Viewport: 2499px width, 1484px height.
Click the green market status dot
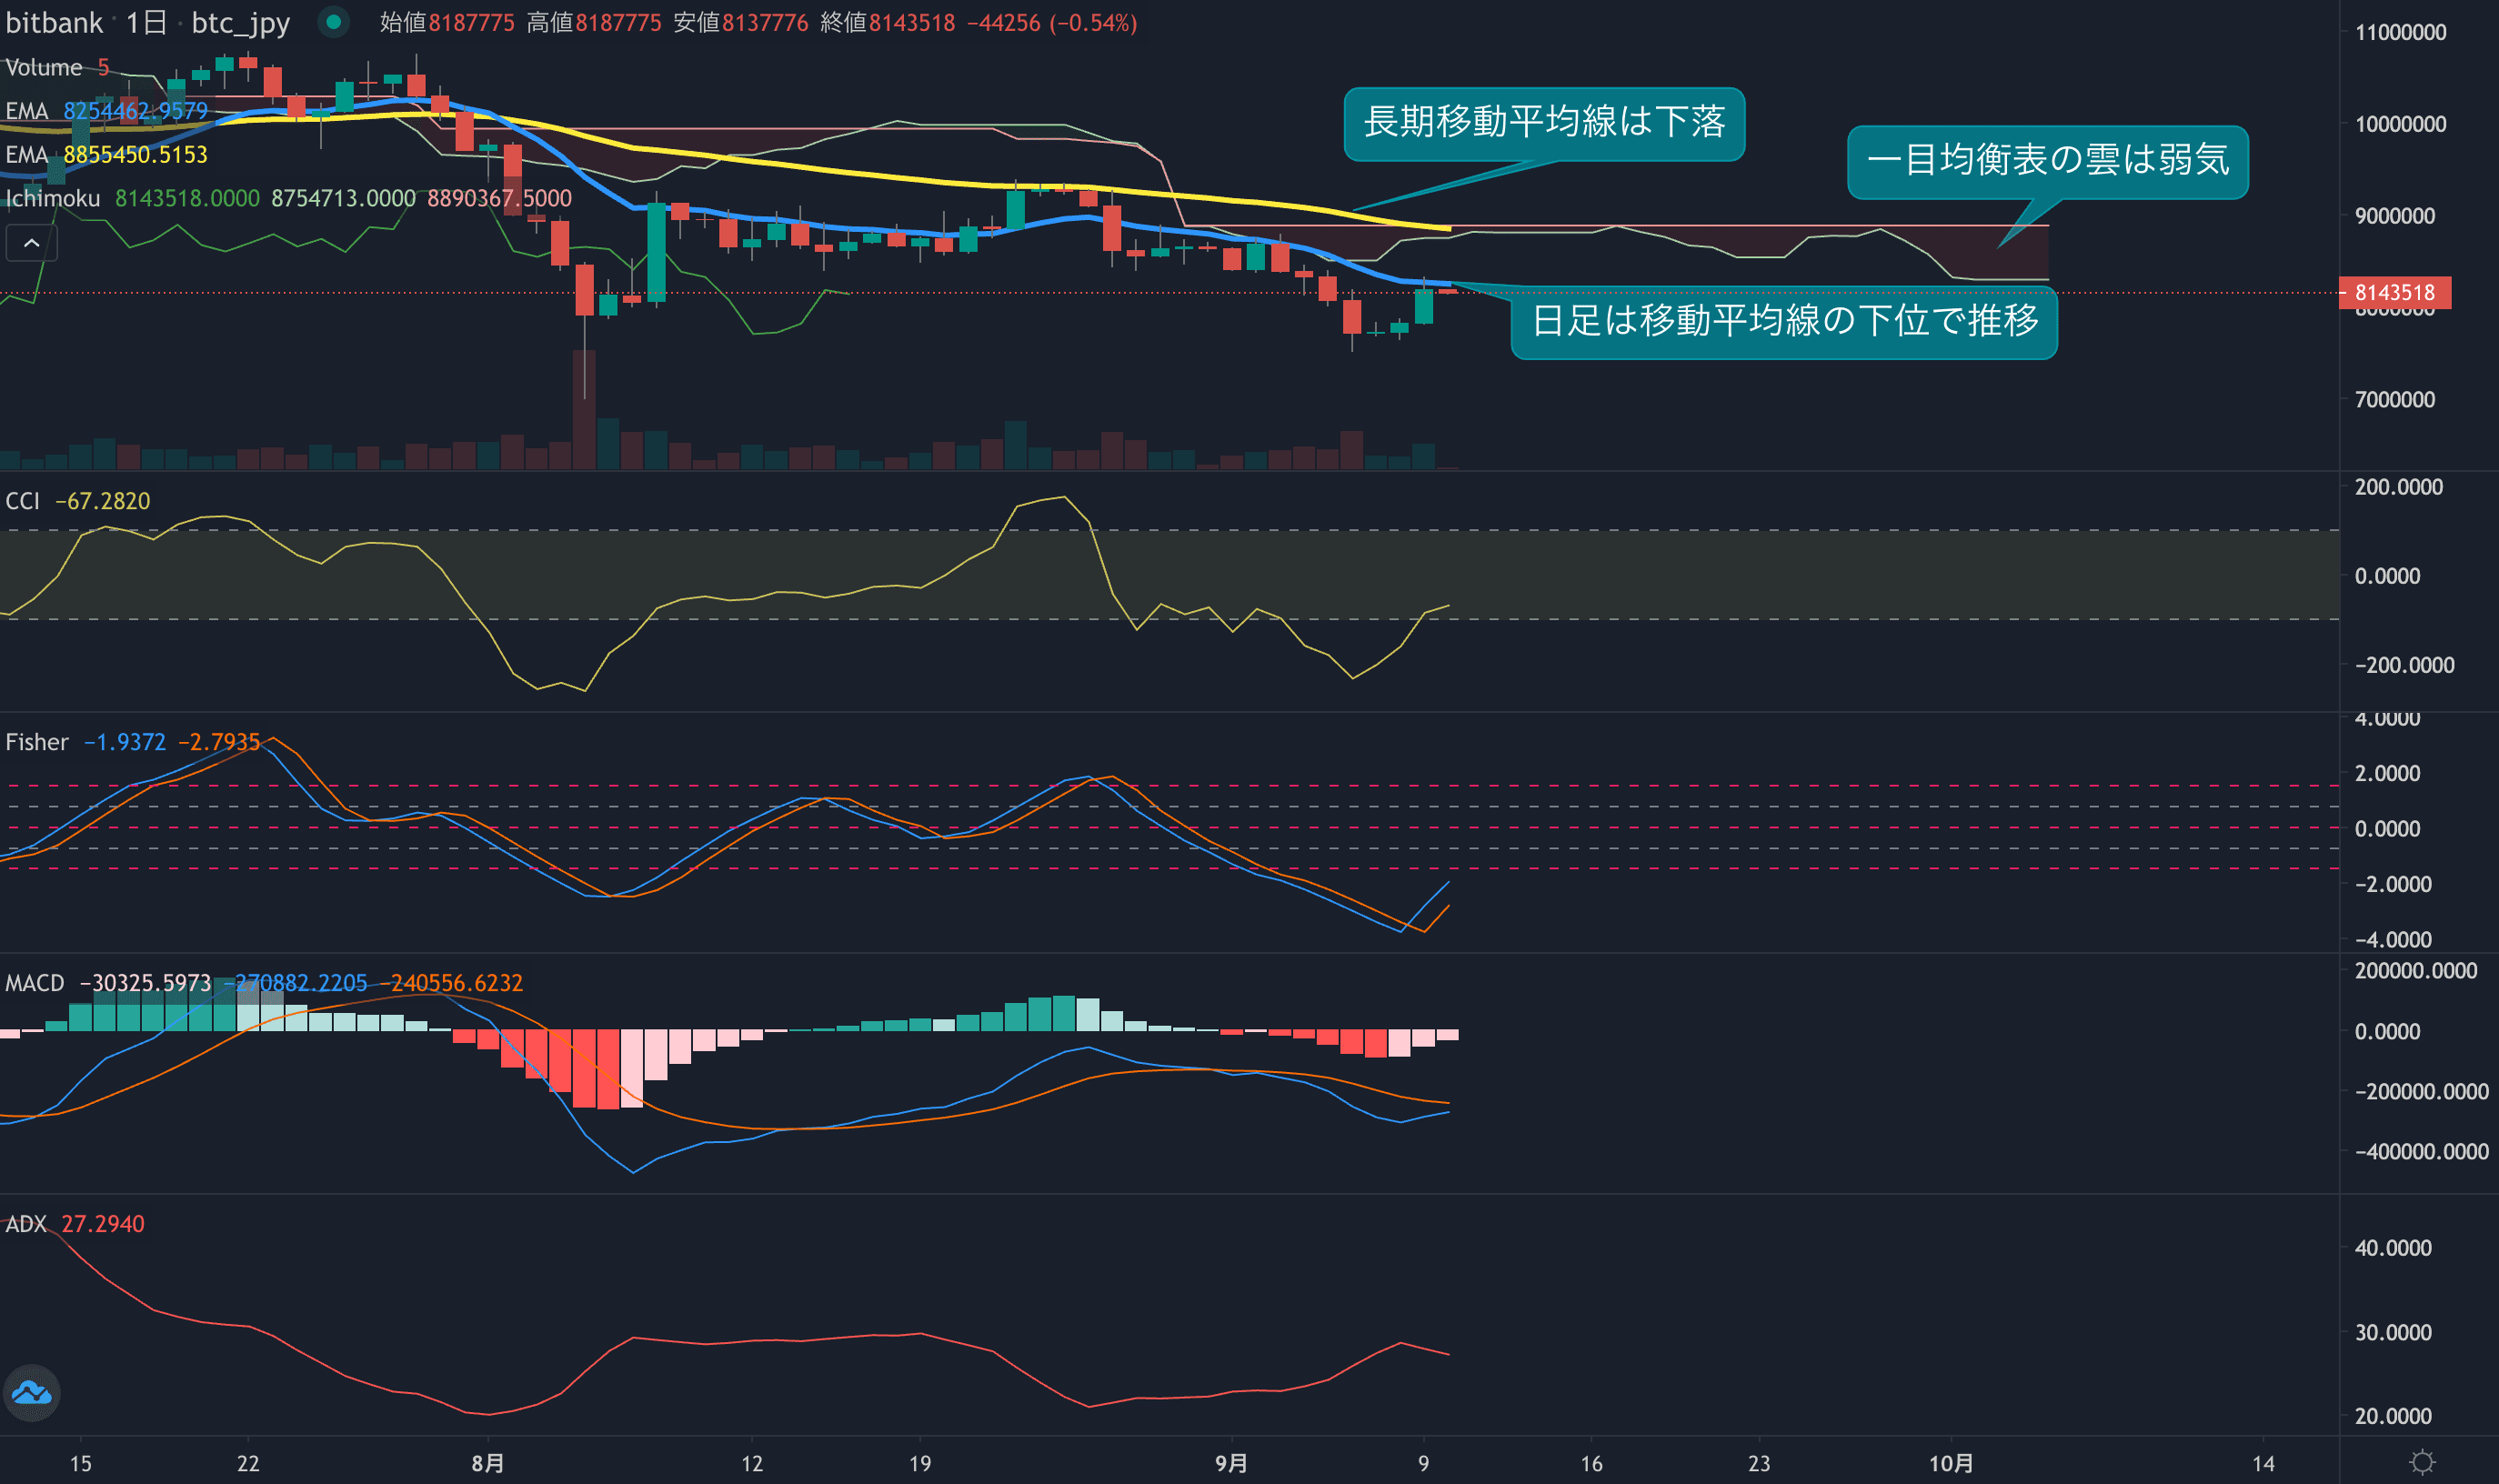coord(333,22)
